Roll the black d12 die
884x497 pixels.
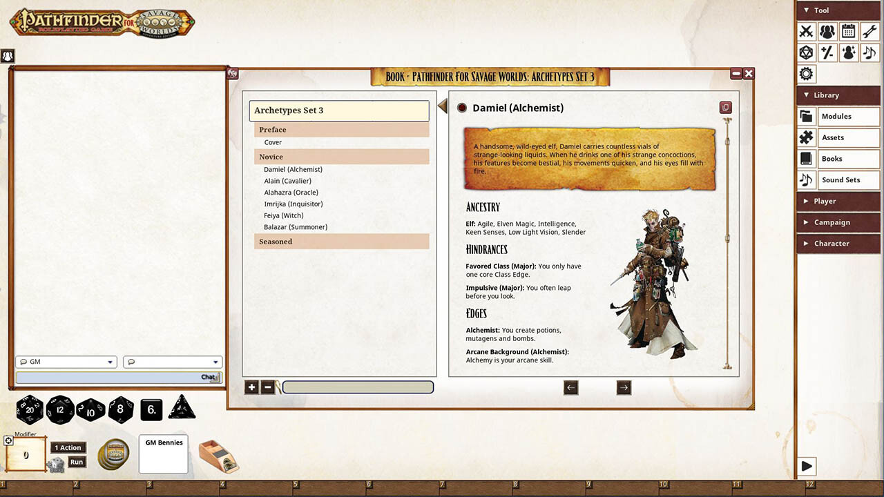60,409
